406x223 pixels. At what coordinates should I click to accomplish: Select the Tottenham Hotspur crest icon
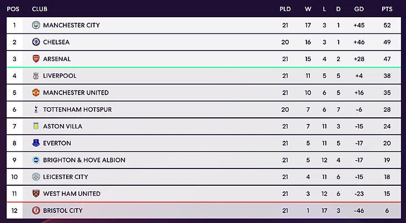(x=36, y=110)
